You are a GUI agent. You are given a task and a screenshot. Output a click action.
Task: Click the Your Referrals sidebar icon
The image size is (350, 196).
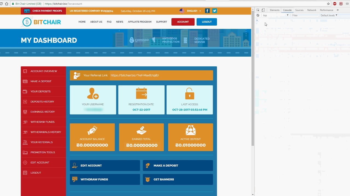pyautogui.click(x=25, y=142)
